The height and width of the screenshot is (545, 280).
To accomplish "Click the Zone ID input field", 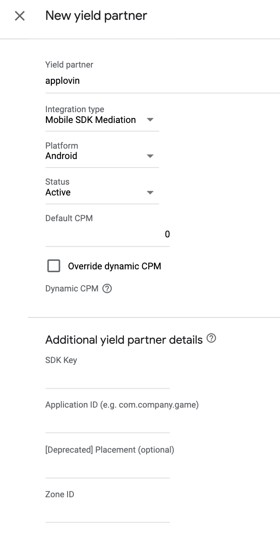I will pos(107,513).
